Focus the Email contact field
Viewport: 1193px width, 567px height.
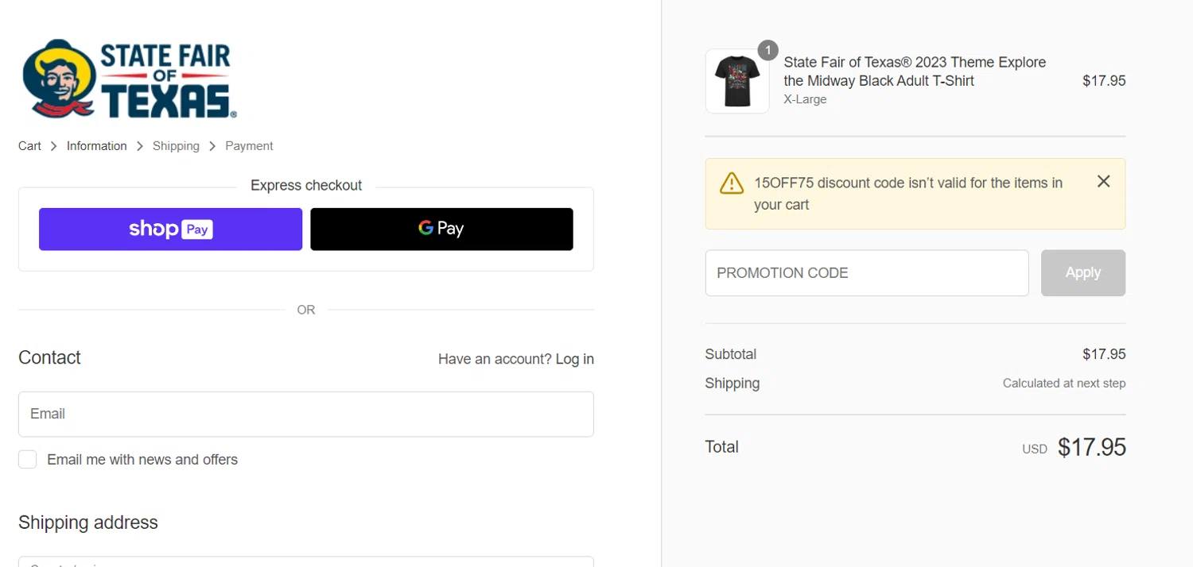coord(305,414)
